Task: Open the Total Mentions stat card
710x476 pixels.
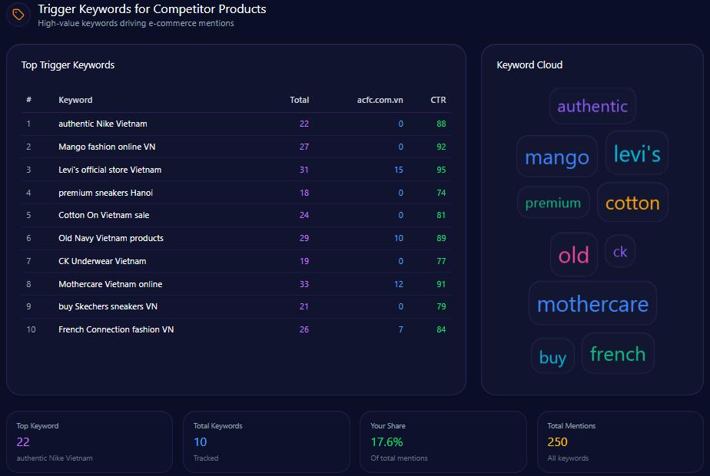Action: (620, 442)
